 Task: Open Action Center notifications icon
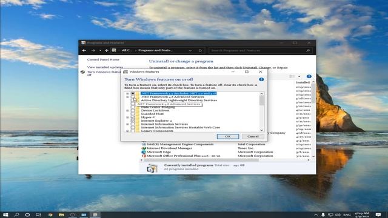coord(378,215)
